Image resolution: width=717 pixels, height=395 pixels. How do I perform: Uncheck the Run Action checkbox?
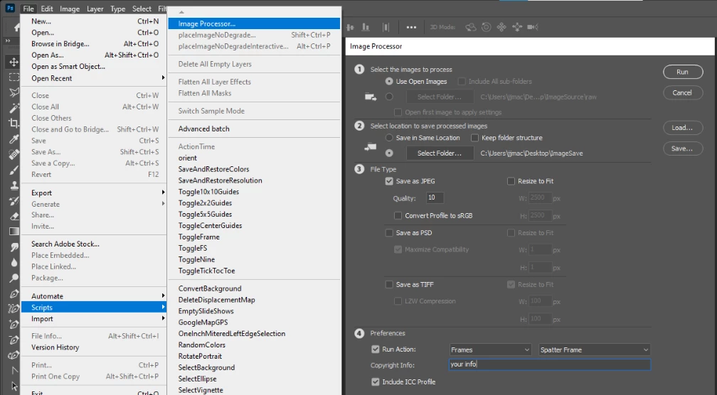click(x=376, y=350)
